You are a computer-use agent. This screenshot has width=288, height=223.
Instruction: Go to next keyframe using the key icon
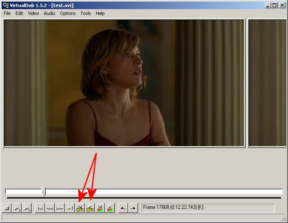pos(90,208)
